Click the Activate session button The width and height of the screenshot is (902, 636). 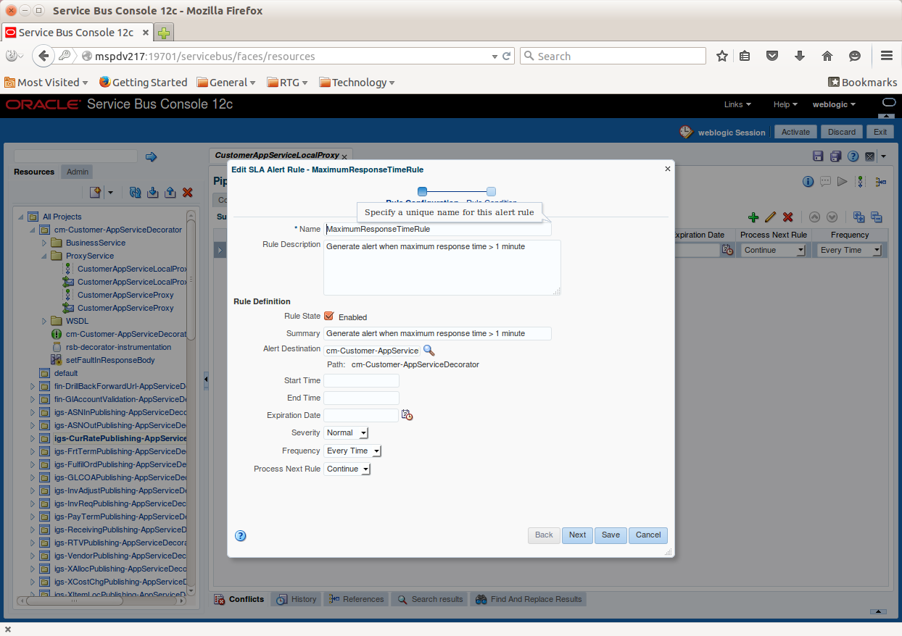click(x=795, y=132)
